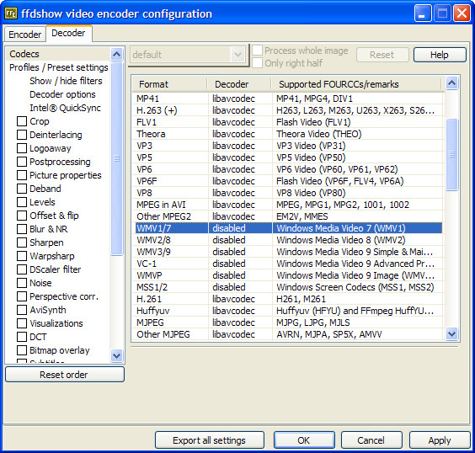Confirm with the OK button
This screenshot has height=453, width=475.
(304, 440)
